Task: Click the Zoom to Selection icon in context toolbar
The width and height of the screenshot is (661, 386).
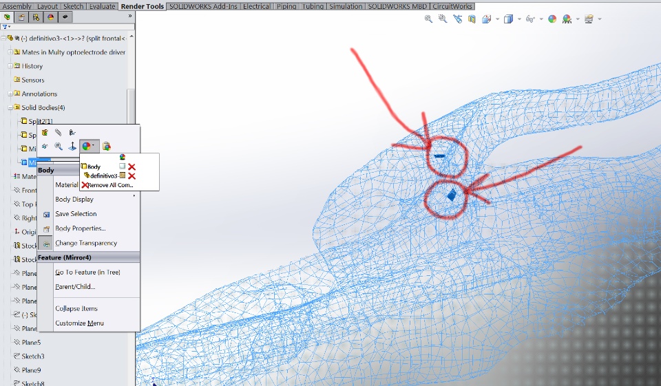Action: pyautogui.click(x=59, y=147)
